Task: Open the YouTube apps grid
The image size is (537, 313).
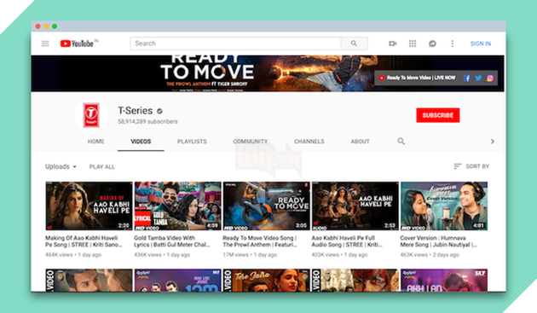Action: 413,43
